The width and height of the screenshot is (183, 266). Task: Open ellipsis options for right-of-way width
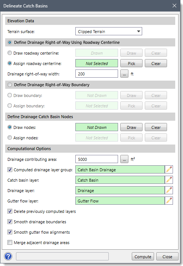click(x=124, y=74)
